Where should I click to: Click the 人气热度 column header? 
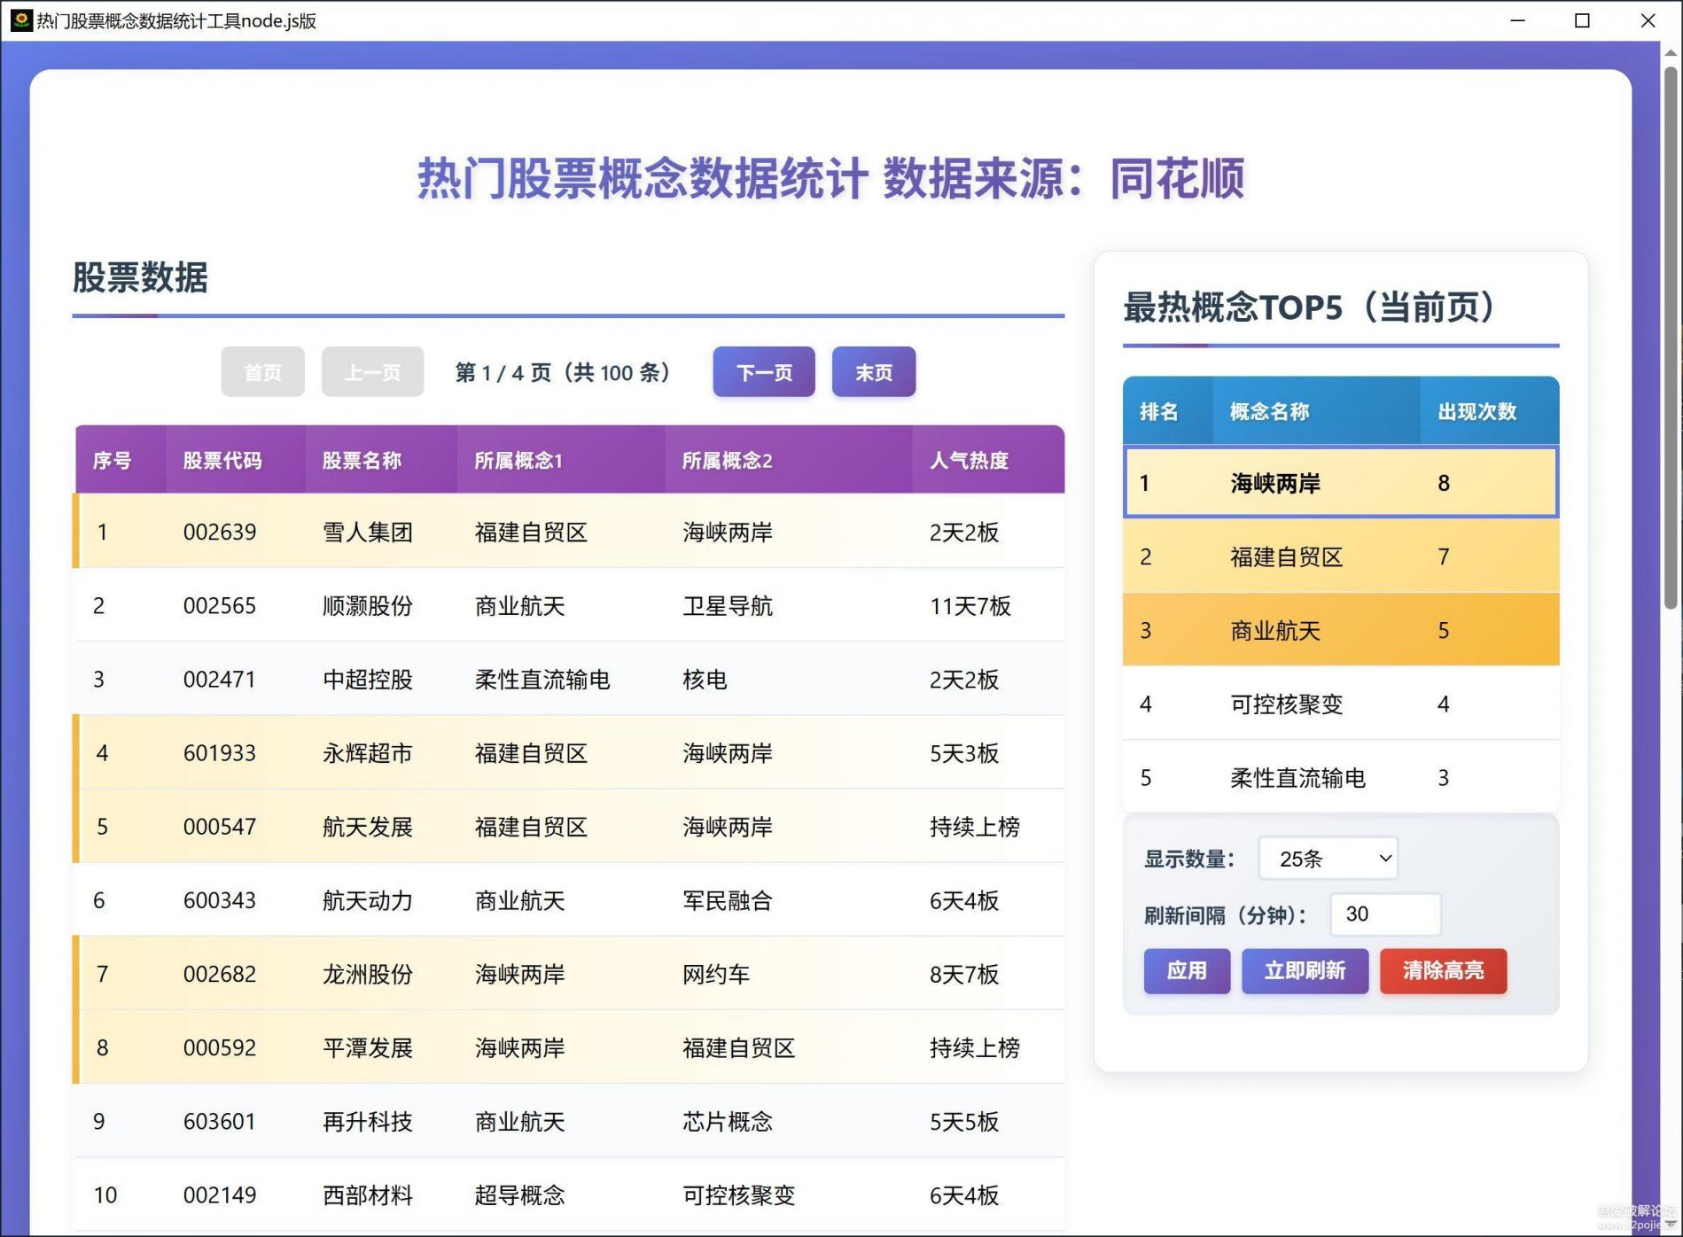pyautogui.click(x=969, y=461)
